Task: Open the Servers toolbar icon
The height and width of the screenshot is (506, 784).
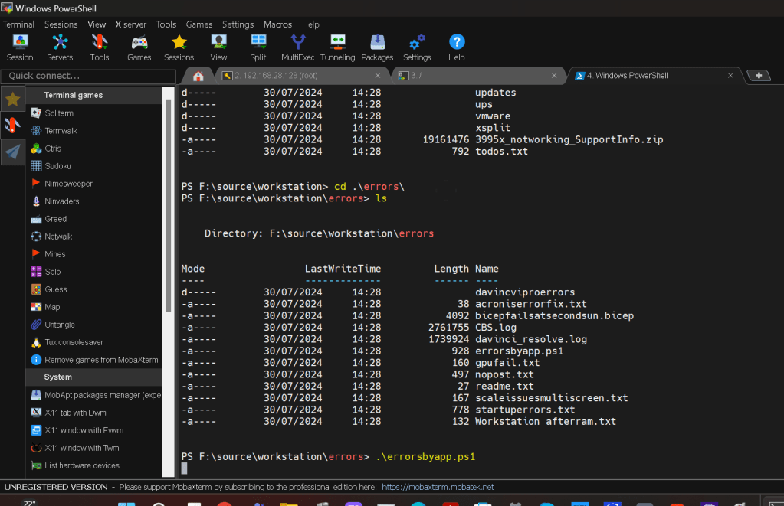Action: [60, 47]
